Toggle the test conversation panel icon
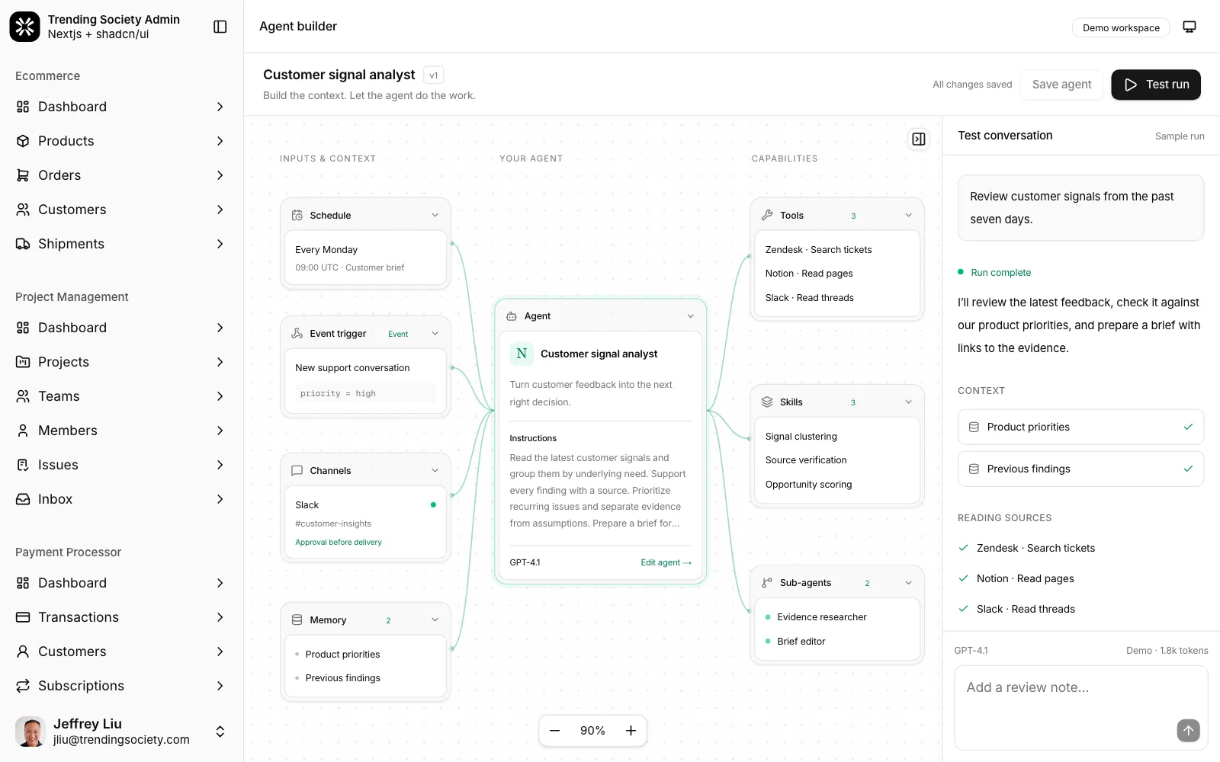Viewport: 1220px width, 762px height. (x=919, y=139)
